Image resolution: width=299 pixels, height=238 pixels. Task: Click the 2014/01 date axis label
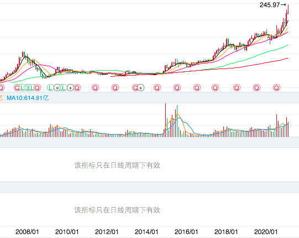[x=146, y=232]
